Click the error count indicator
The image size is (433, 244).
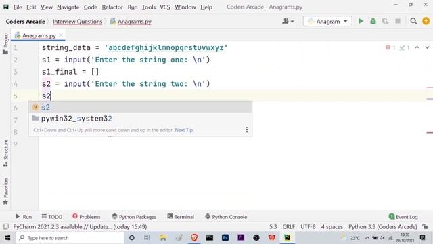(390, 47)
